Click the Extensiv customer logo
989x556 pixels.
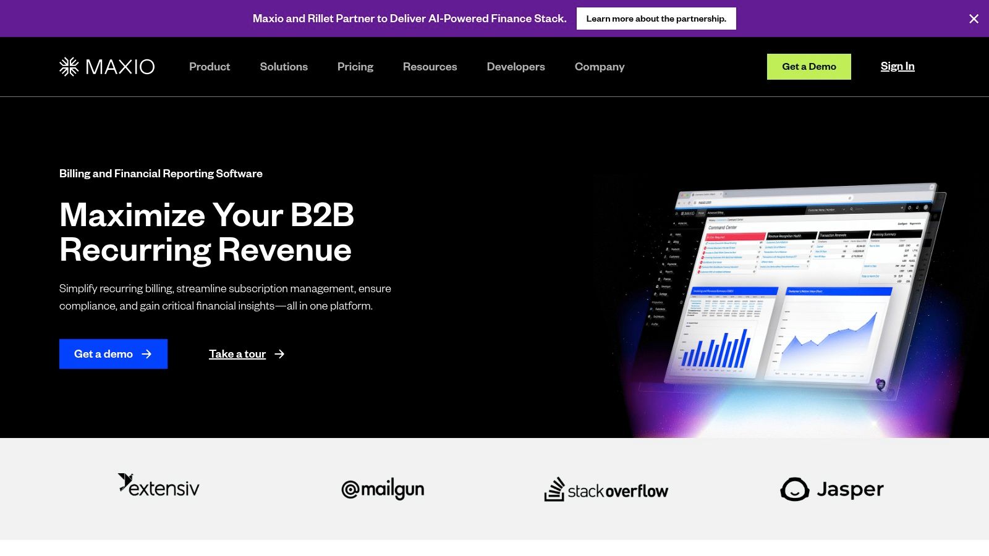pos(159,486)
